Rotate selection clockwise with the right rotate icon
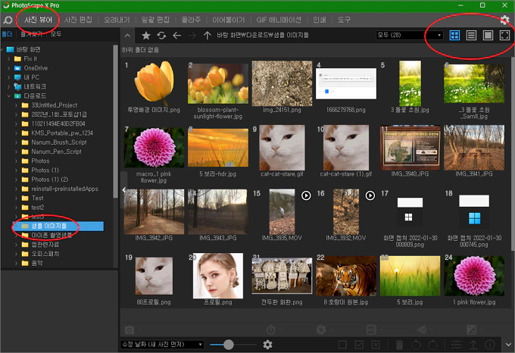This screenshot has width=515, height=353. tap(433, 345)
